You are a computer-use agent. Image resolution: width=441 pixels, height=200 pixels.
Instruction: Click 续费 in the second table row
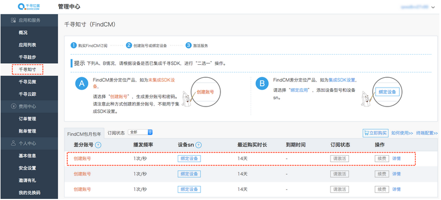click(382, 174)
